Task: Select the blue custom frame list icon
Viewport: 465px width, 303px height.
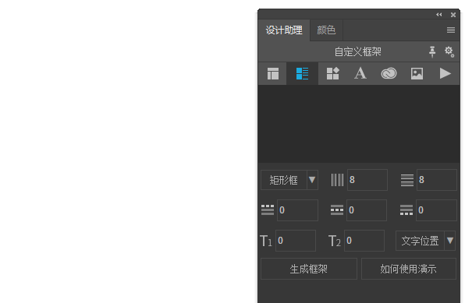Action: click(x=302, y=73)
